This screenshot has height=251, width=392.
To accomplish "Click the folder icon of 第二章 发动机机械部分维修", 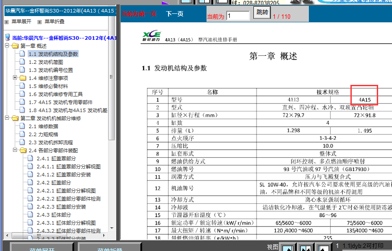I will pyautogui.click(x=15, y=118).
